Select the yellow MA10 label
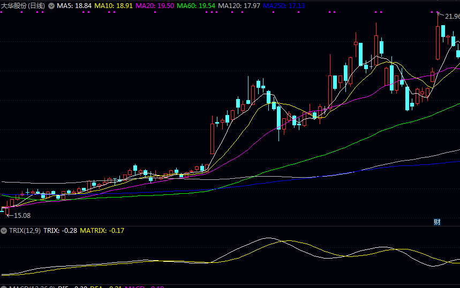The height and width of the screenshot is (288, 460). click(x=114, y=5)
